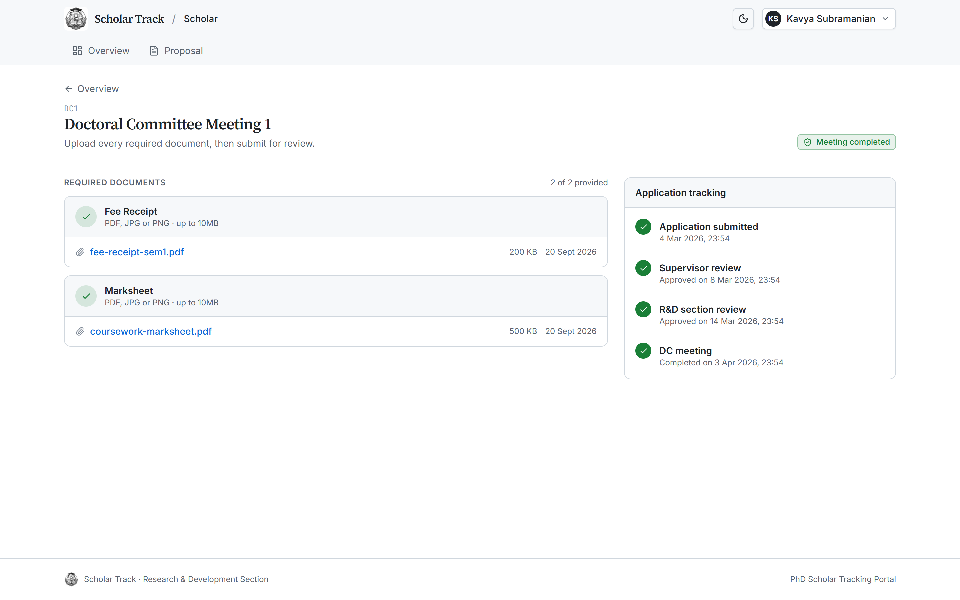Click the paperclip icon beside fee-receipt-sem1.pdf
The width and height of the screenshot is (960, 600).
coord(80,252)
